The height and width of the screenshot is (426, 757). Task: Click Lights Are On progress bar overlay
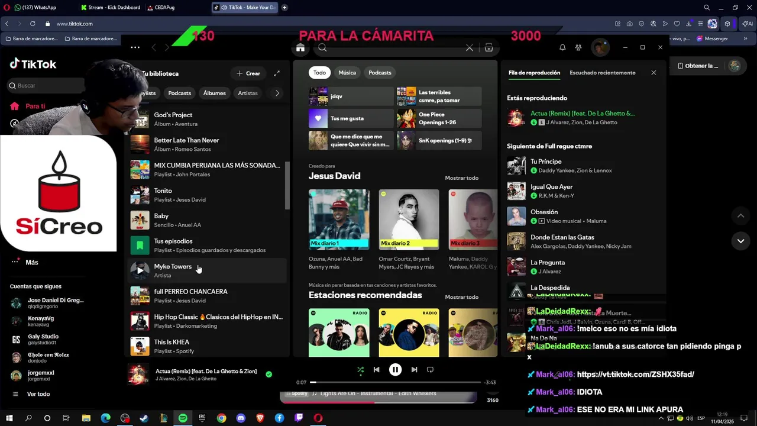coord(378,402)
